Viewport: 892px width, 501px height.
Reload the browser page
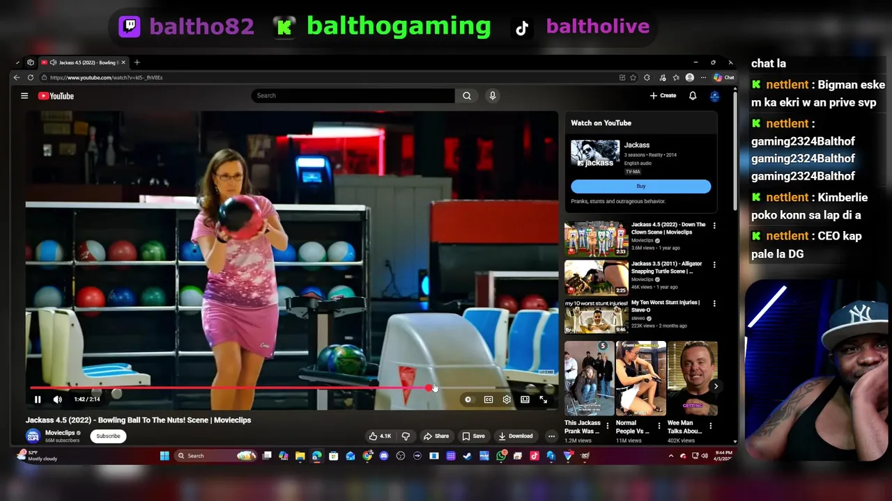coord(30,77)
